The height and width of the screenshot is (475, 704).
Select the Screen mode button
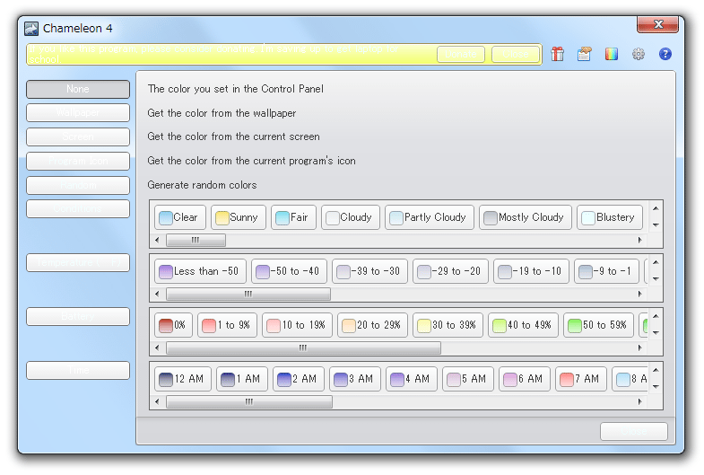78,136
